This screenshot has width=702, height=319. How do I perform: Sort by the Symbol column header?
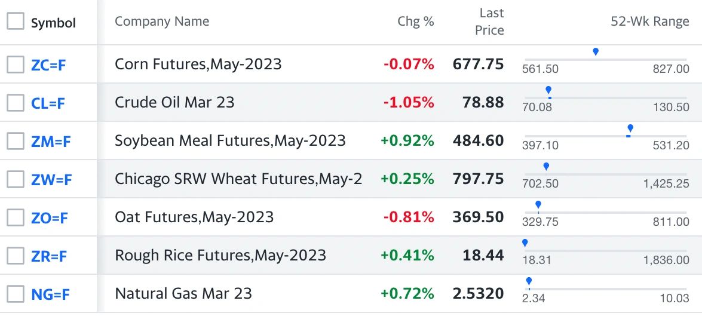pyautogui.click(x=53, y=23)
